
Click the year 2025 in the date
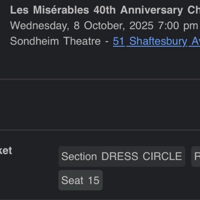pyautogui.click(x=142, y=26)
